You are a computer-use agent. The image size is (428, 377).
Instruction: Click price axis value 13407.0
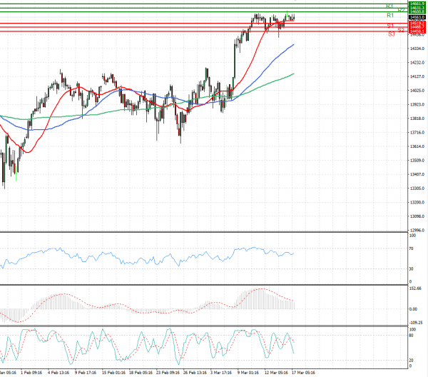pyautogui.click(x=417, y=174)
